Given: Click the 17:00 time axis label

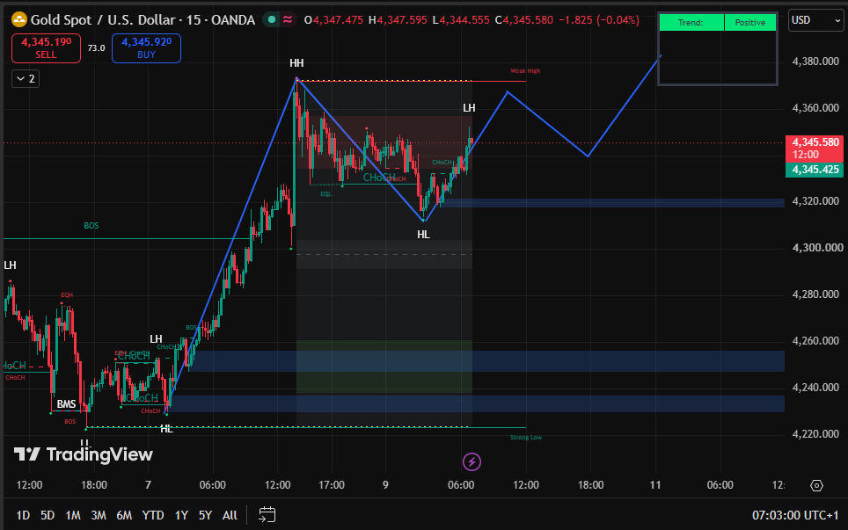Looking at the screenshot, I should click(x=332, y=485).
